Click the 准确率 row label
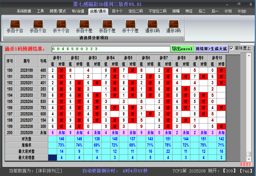This screenshot has width=256, height=176. (26, 145)
